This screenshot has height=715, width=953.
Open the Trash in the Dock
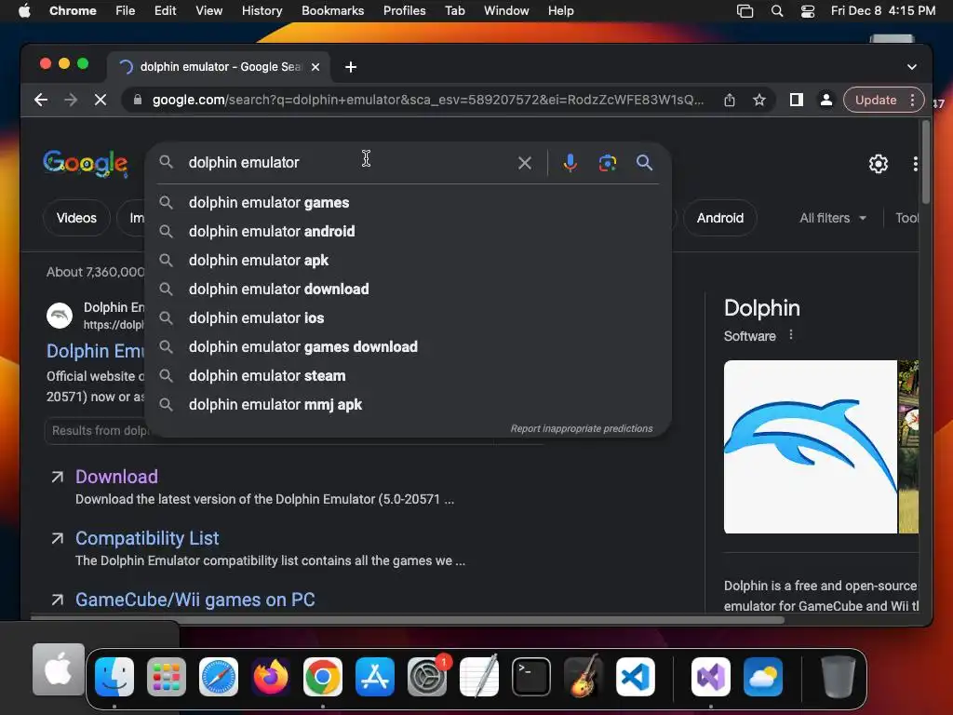click(839, 677)
